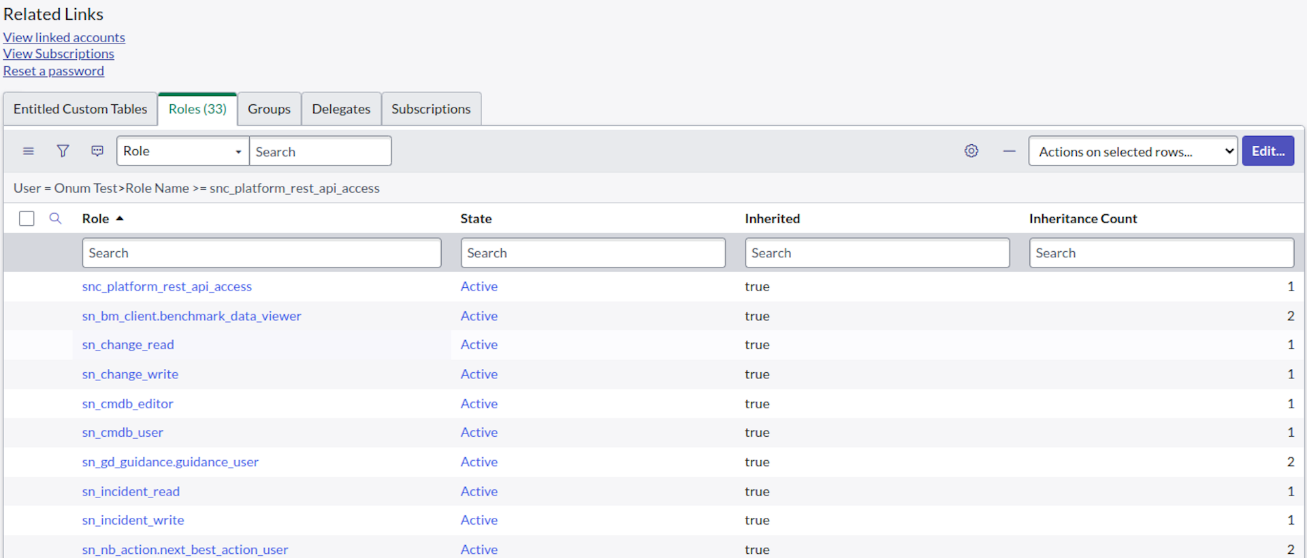Open the activity stream comment icon
Viewport: 1307px width, 558px height.
click(97, 151)
